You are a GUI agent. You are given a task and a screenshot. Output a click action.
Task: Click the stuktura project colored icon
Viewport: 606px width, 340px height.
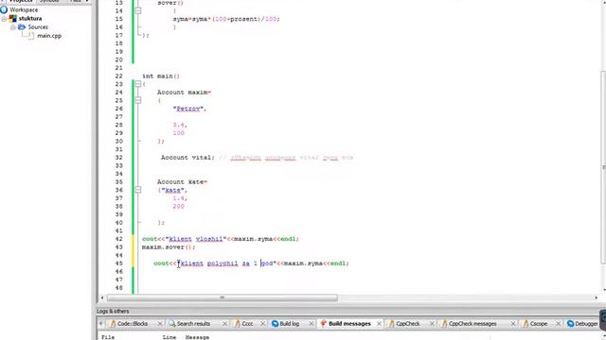pos(13,19)
